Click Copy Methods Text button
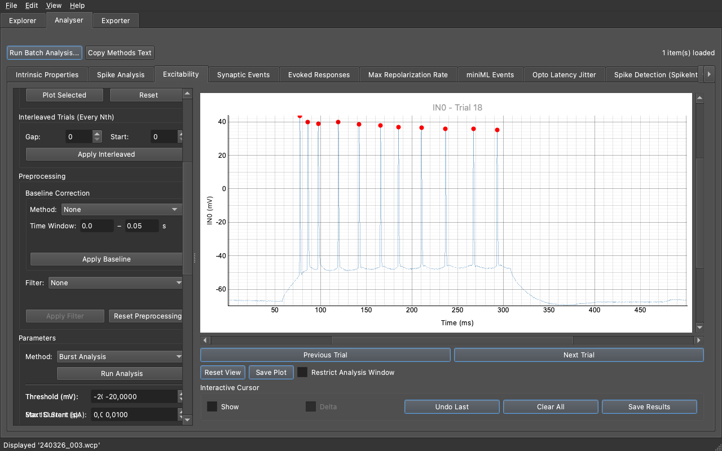722x451 pixels. (x=120, y=53)
